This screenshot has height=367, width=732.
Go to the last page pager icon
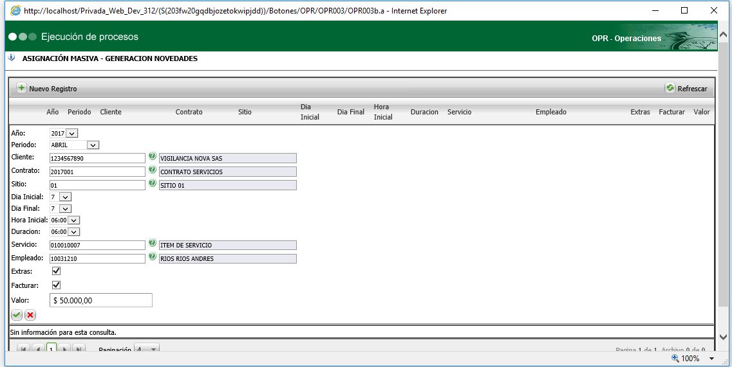(x=79, y=348)
